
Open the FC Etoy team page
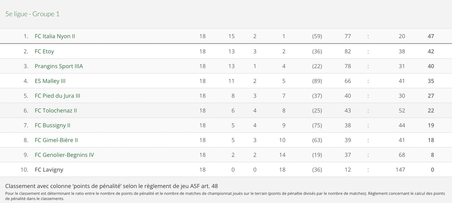point(44,51)
